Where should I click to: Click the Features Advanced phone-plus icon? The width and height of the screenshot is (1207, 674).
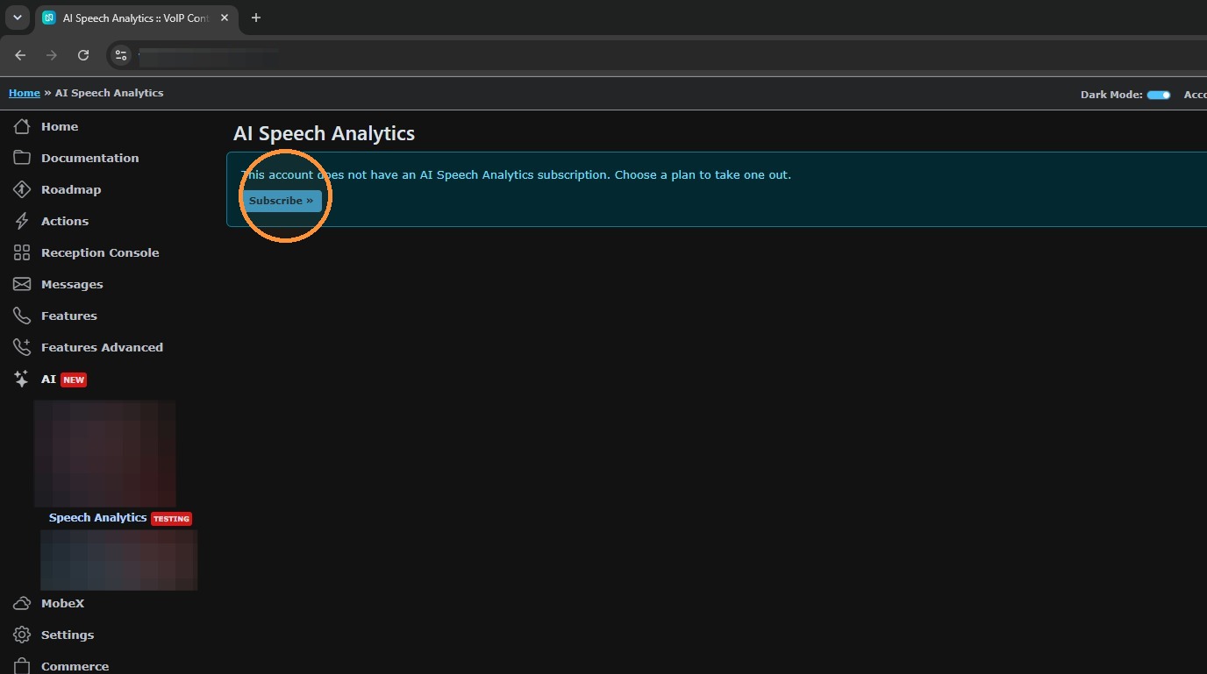22,347
